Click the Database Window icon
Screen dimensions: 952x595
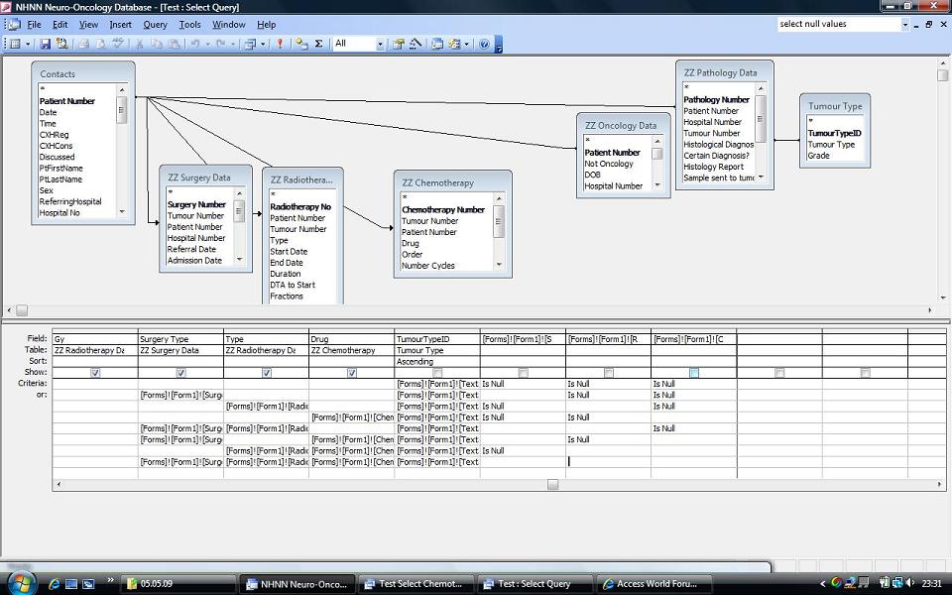tap(437, 44)
